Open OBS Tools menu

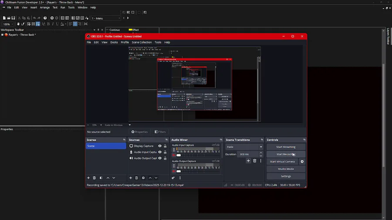pyautogui.click(x=158, y=42)
